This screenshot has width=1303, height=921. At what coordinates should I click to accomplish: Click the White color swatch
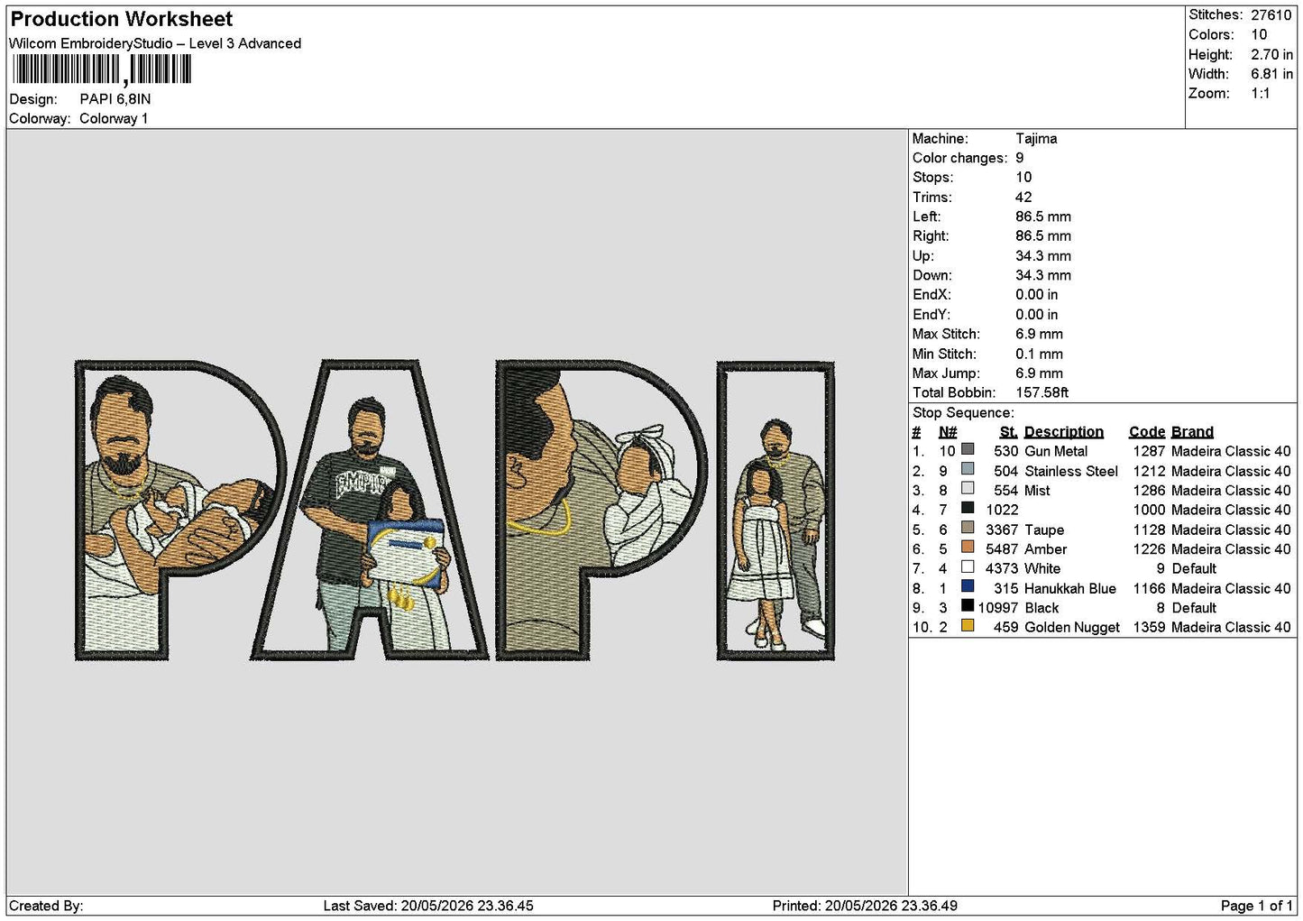(x=968, y=567)
